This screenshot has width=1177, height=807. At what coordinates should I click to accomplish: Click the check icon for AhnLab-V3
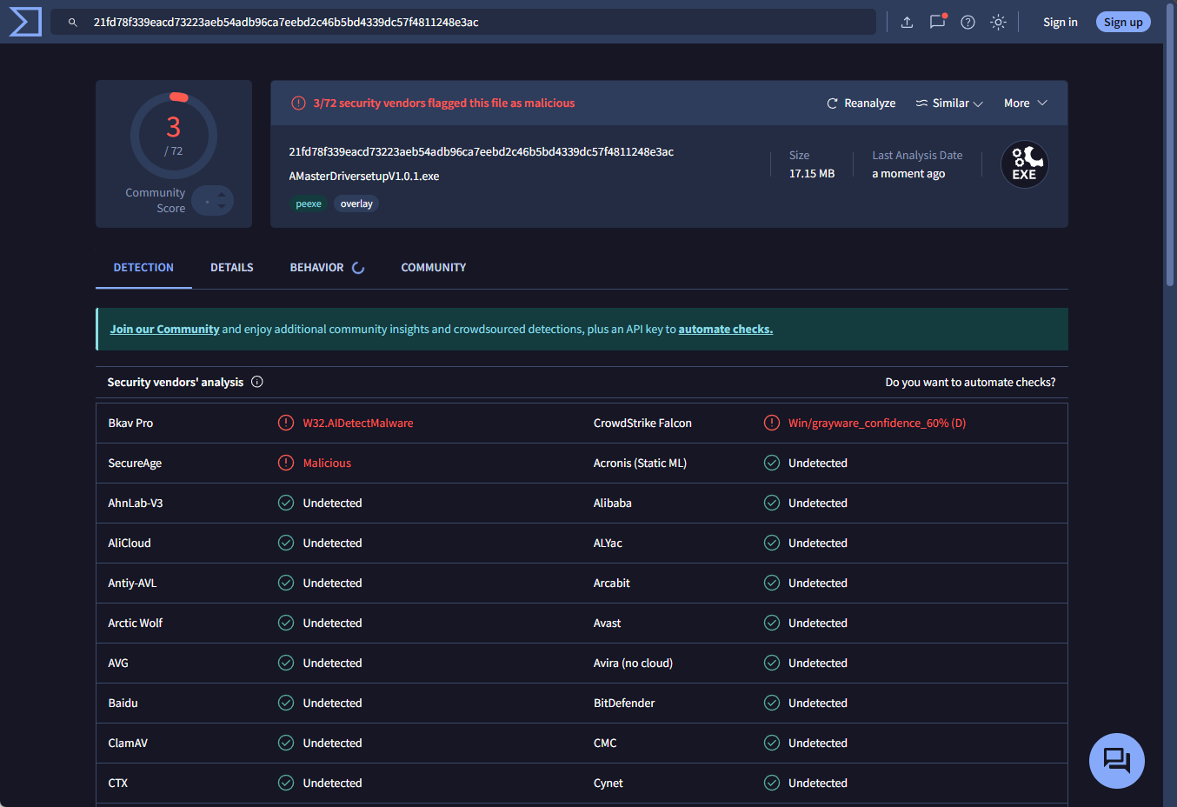(286, 503)
